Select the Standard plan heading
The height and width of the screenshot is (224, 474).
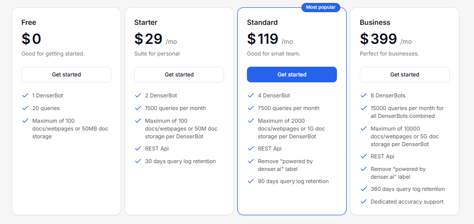tap(262, 22)
